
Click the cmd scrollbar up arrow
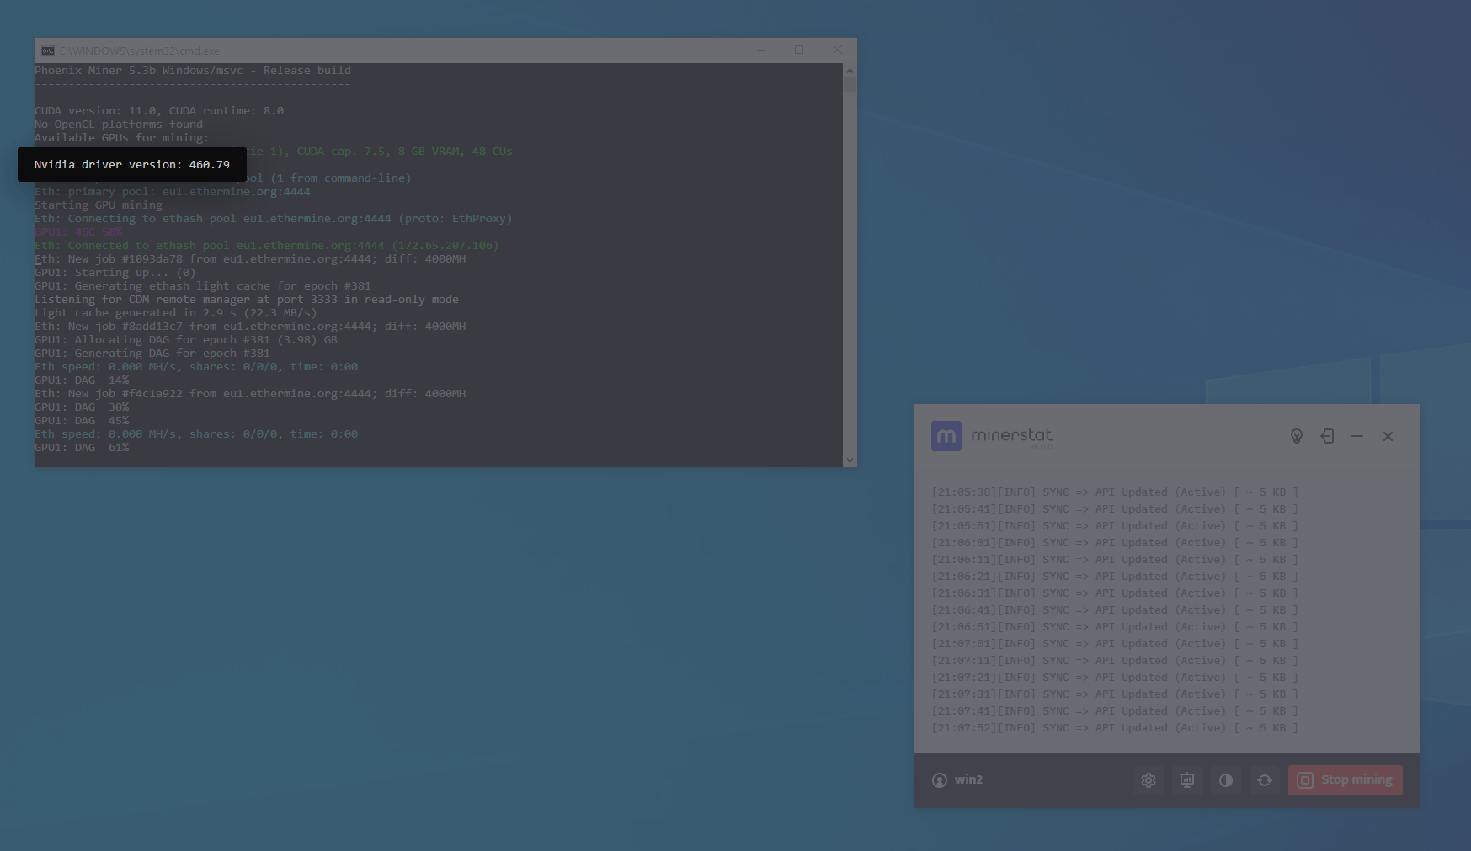pos(850,71)
